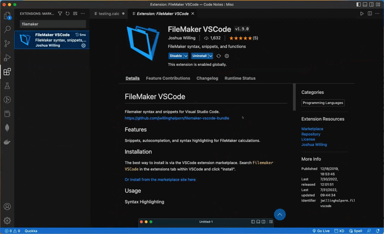Toggle bottom panel layout icon in title bar
This screenshot has height=234, width=384.
click(x=365, y=5)
